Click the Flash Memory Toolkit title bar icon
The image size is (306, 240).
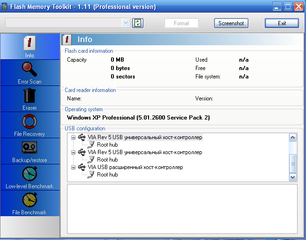[4, 6]
